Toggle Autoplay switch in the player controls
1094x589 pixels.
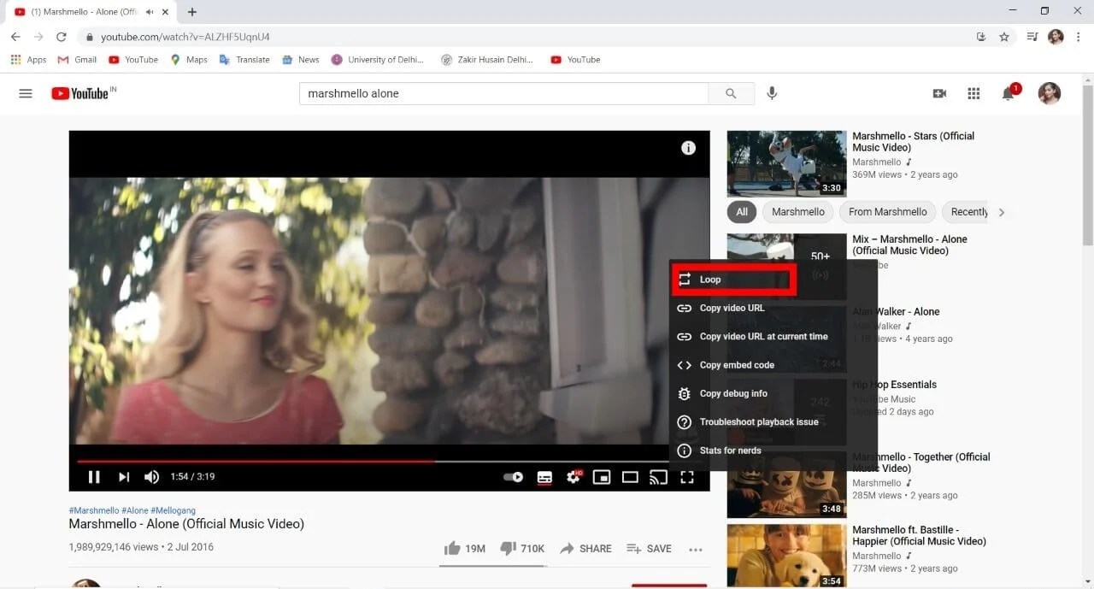coord(512,477)
